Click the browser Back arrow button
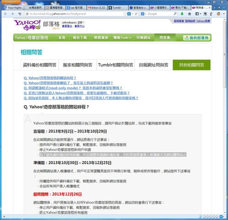 pos(5,14)
